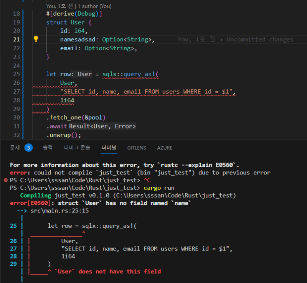Image resolution: width=307 pixels, height=283 pixels.
Task: Select the 터미널 tab
Action: [x=109, y=148]
